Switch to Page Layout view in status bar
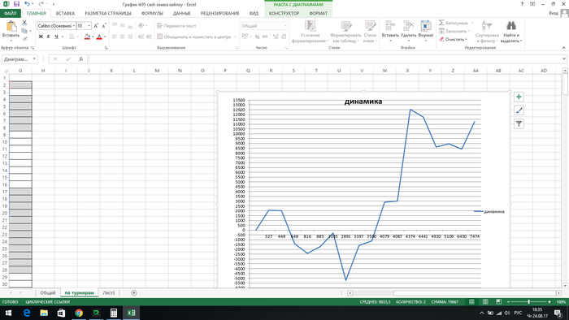This screenshot has height=320, width=569. click(x=485, y=302)
